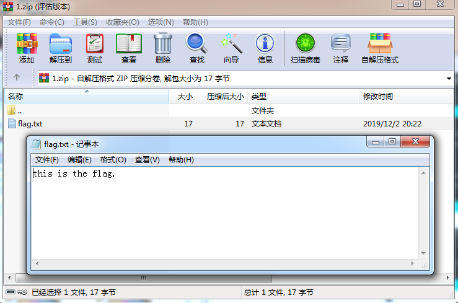Screen dimensions: 458x303
Task: Click the 文本文档 type cell
Action: [x=266, y=124]
